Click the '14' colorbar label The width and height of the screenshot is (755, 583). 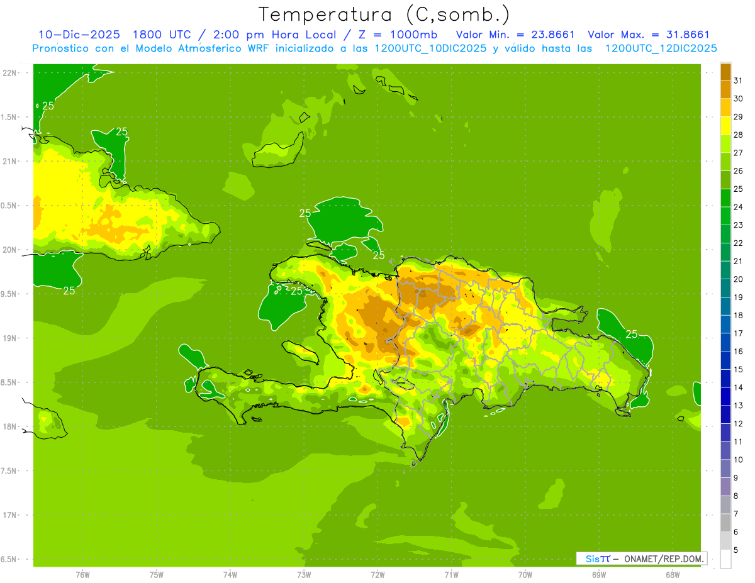pos(738,387)
